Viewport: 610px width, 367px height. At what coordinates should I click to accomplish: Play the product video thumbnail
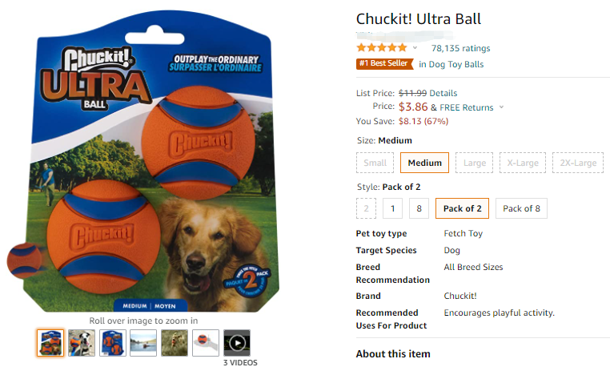pyautogui.click(x=236, y=343)
